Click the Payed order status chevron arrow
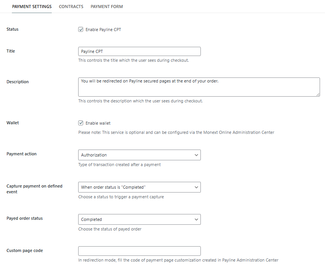The width and height of the screenshot is (325, 270). (x=196, y=219)
